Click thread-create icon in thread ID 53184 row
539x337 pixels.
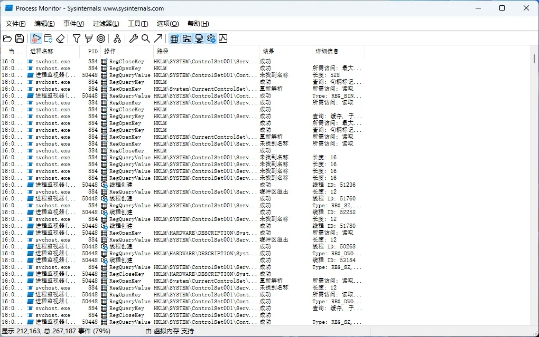pyautogui.click(x=104, y=261)
